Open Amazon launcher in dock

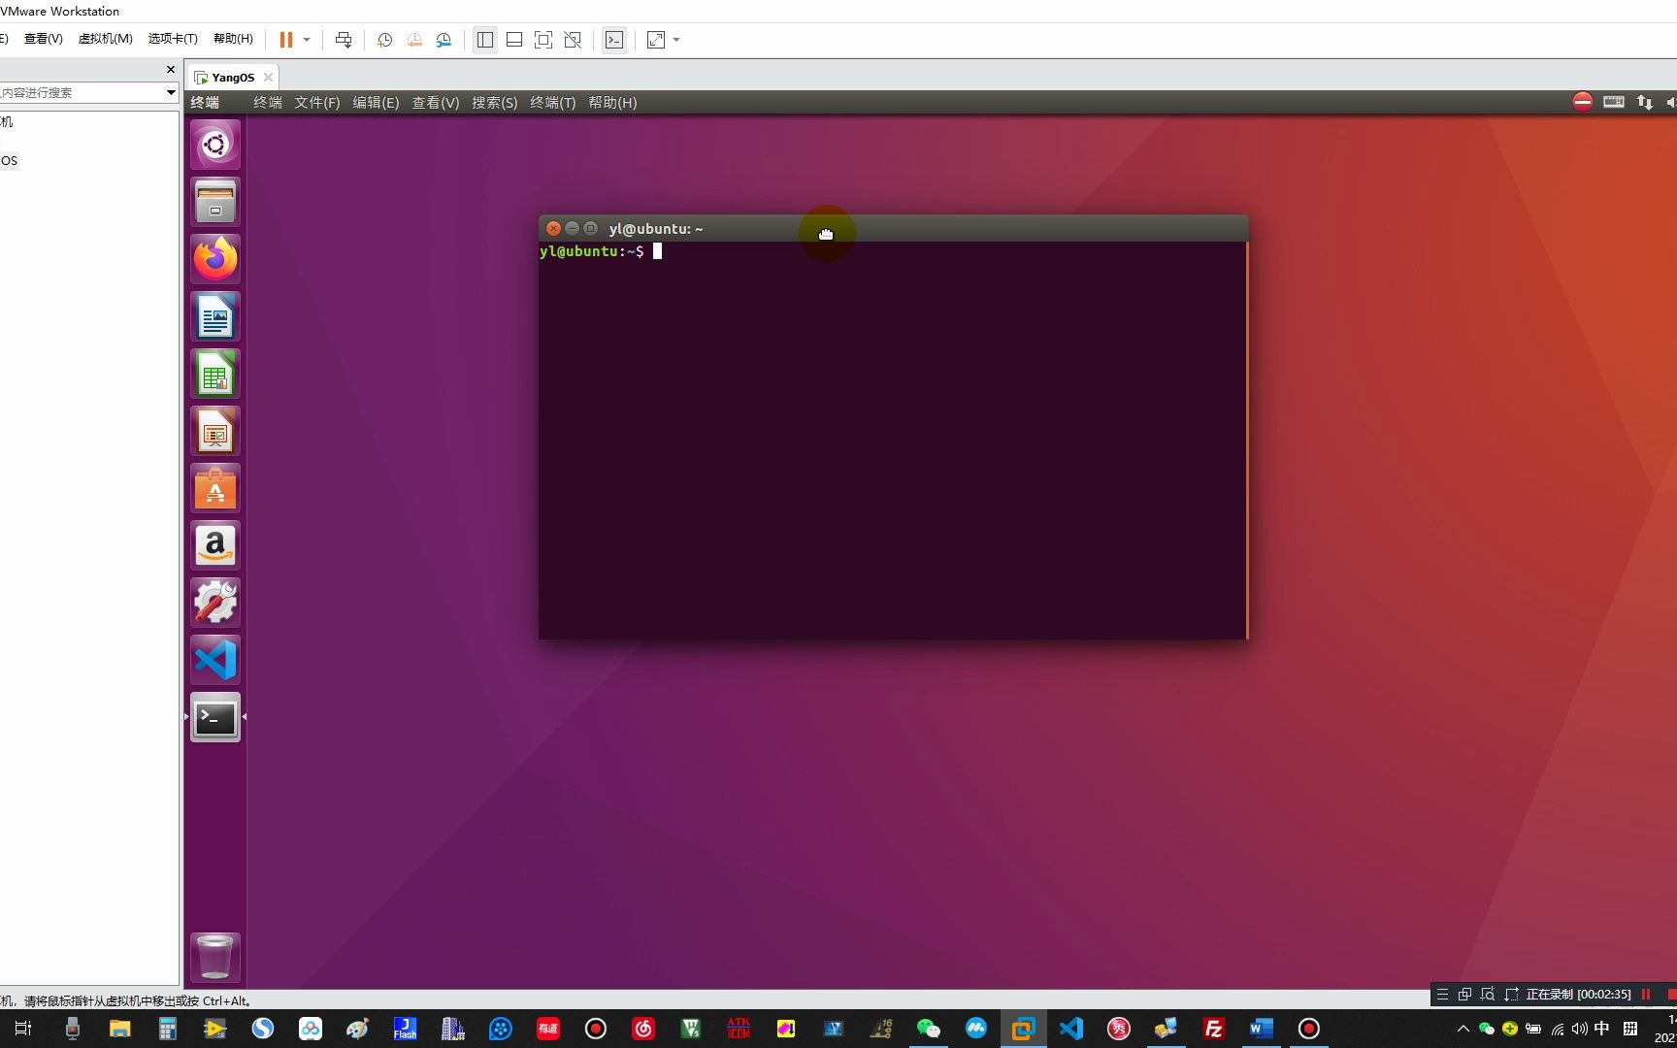tap(215, 545)
